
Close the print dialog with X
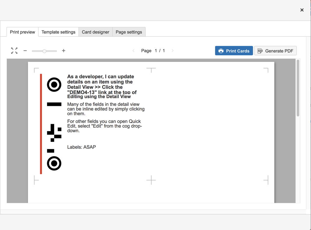302,10
